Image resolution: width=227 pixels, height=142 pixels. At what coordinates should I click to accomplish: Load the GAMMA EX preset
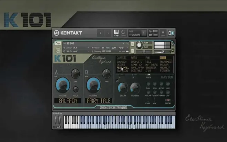point(137,65)
